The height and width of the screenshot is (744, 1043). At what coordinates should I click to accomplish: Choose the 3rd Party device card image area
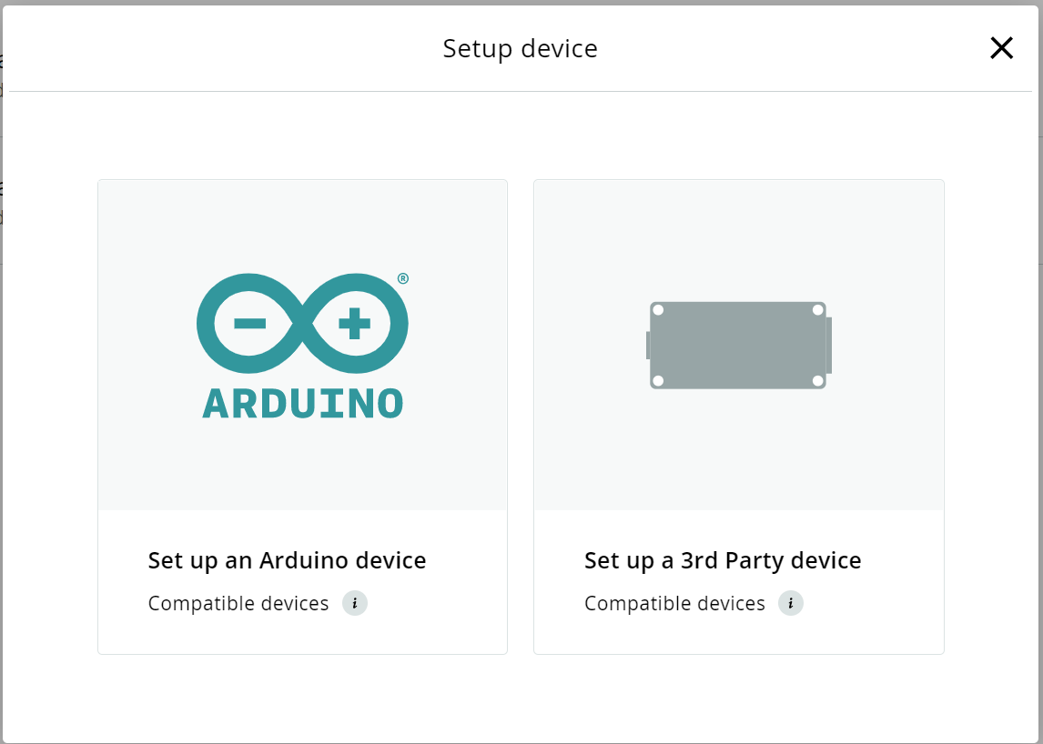click(x=739, y=345)
